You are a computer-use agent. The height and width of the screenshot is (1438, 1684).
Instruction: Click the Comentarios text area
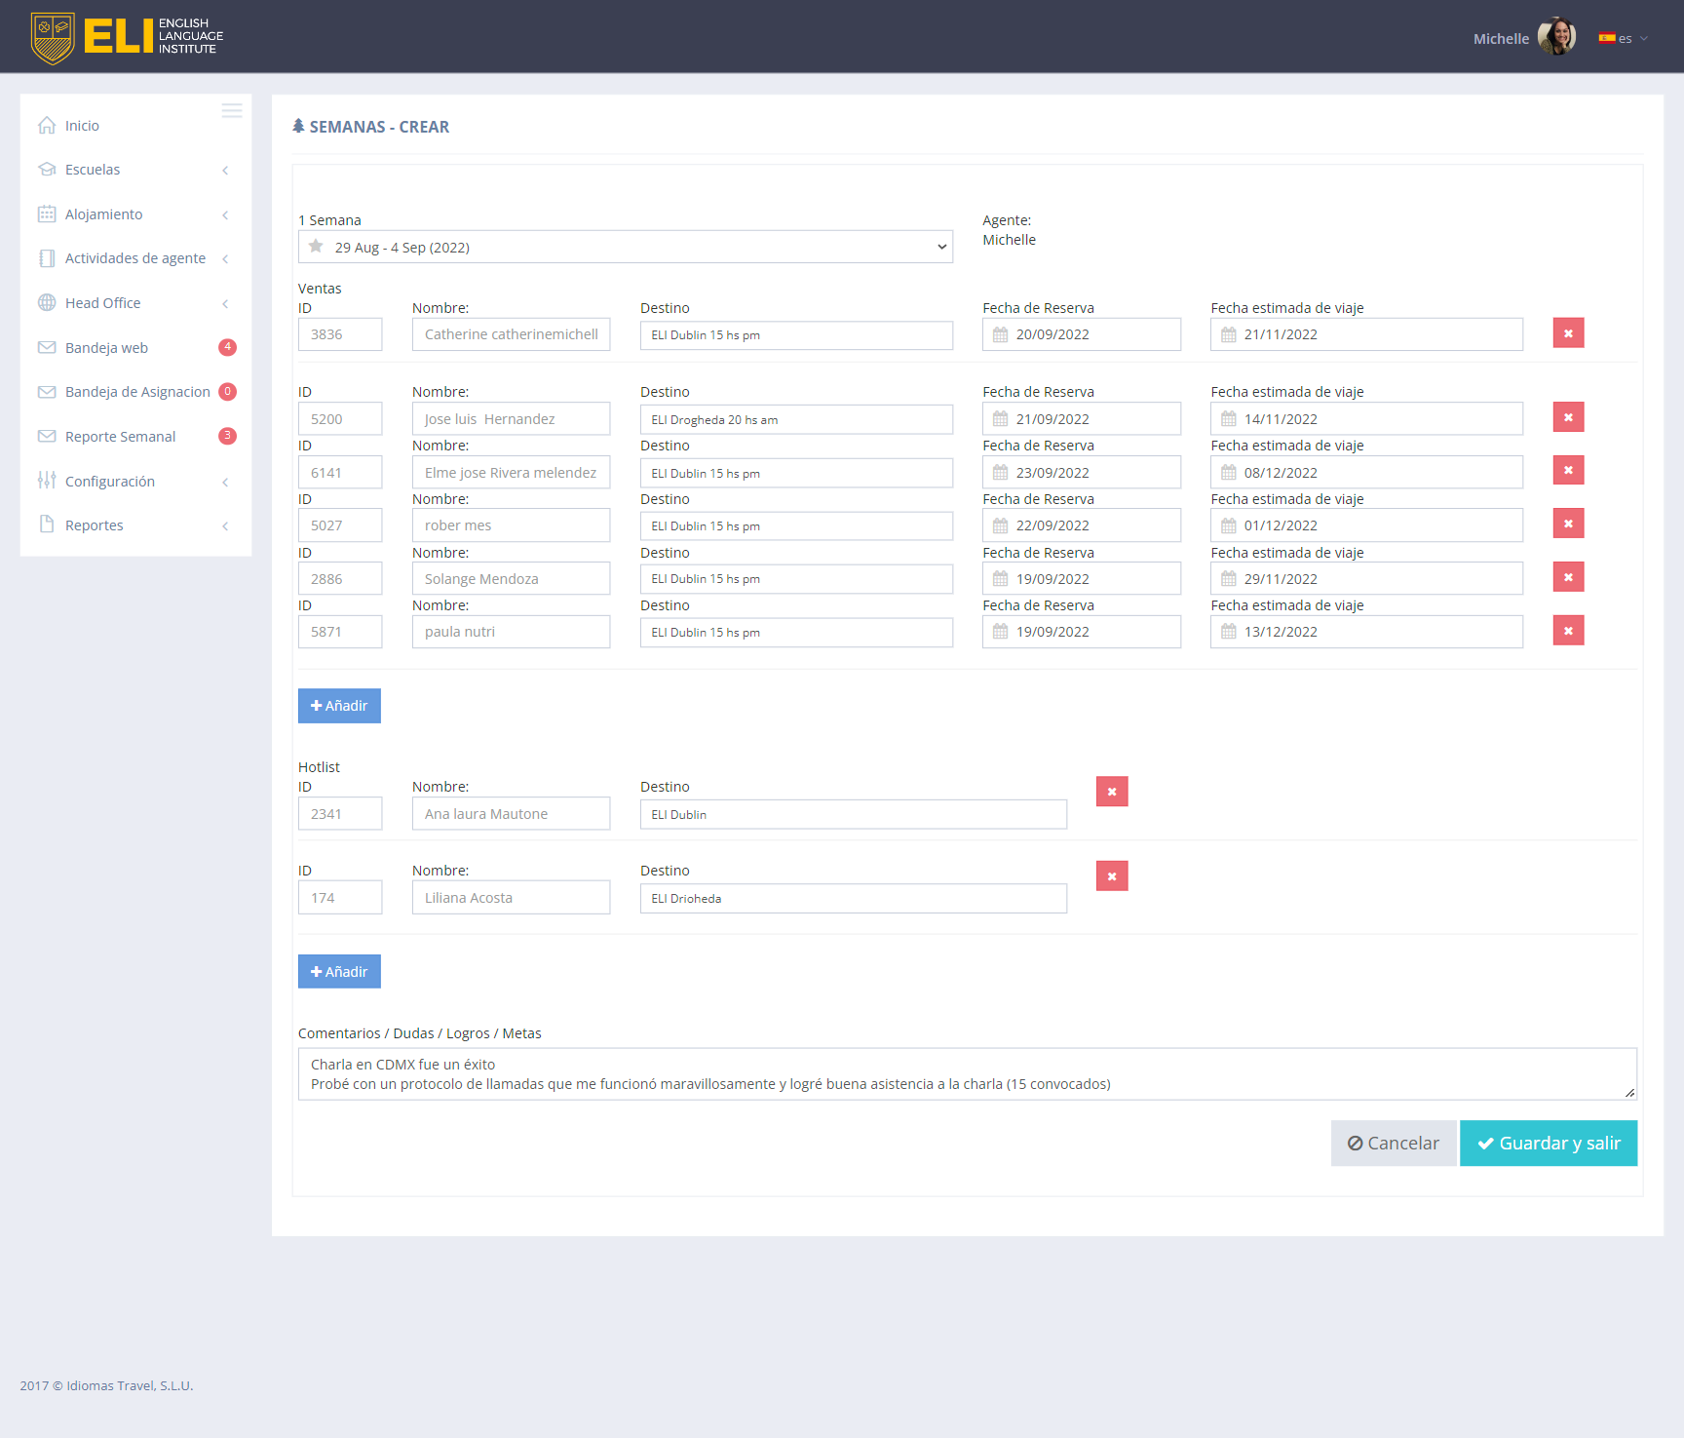(x=966, y=1073)
